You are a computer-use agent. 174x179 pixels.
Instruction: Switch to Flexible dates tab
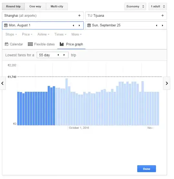click(x=41, y=44)
